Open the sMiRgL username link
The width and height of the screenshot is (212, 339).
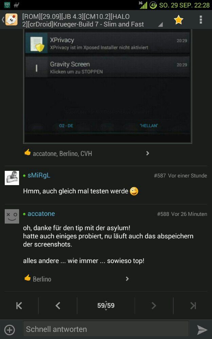[39, 175]
